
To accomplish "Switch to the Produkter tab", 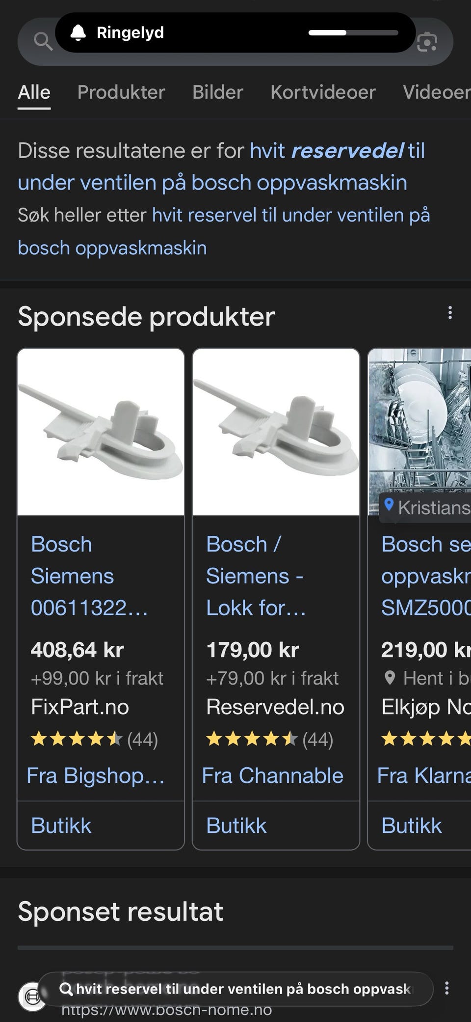I will [x=121, y=92].
